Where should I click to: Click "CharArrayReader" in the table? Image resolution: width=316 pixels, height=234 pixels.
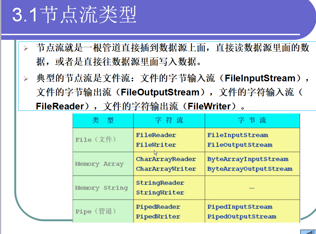166,159
